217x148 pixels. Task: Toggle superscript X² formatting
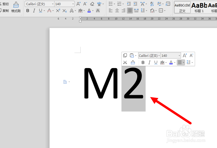coord(58,11)
